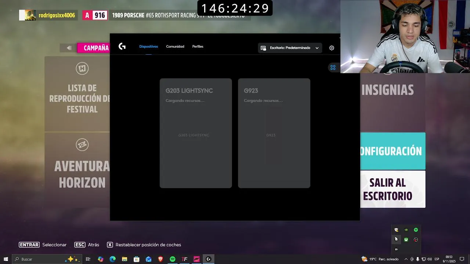Click the Logitech G HUB taskbar icon
The image size is (470, 264).
coord(209,259)
